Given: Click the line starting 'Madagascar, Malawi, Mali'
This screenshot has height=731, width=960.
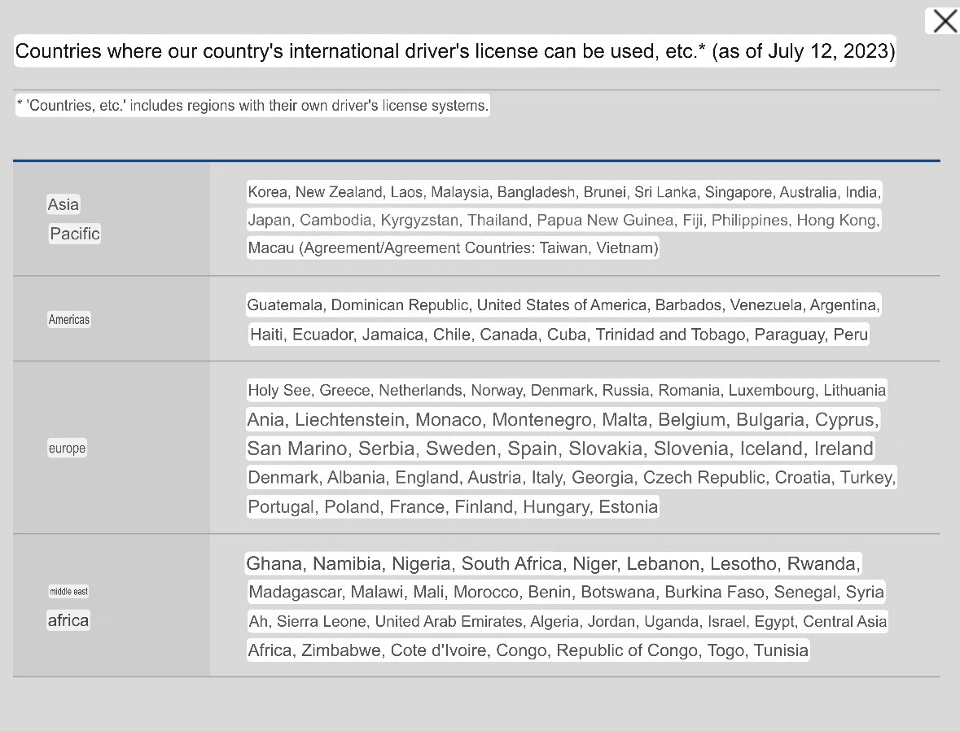Looking at the screenshot, I should tap(567, 592).
